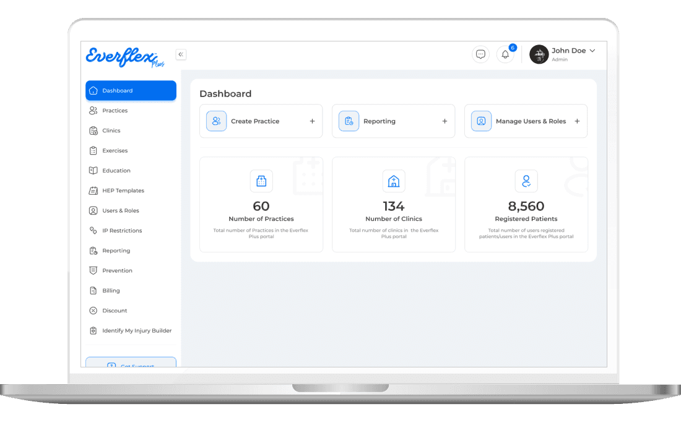Viewport: 681px width, 433px height.
Task: Open the Prevention sidebar label
Action: (x=117, y=270)
